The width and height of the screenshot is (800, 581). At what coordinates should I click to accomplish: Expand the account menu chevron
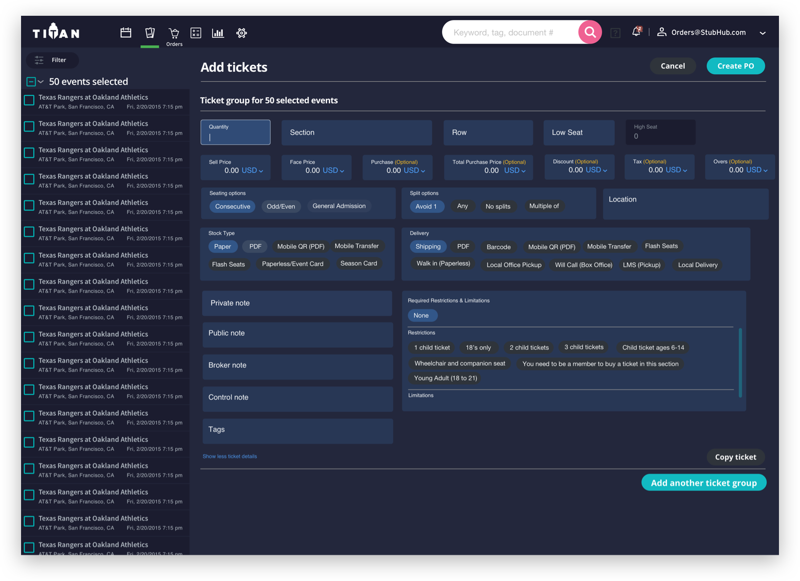click(x=763, y=33)
